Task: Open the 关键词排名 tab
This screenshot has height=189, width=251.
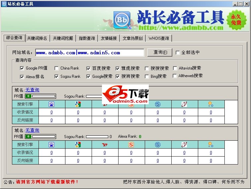Action: (37, 38)
